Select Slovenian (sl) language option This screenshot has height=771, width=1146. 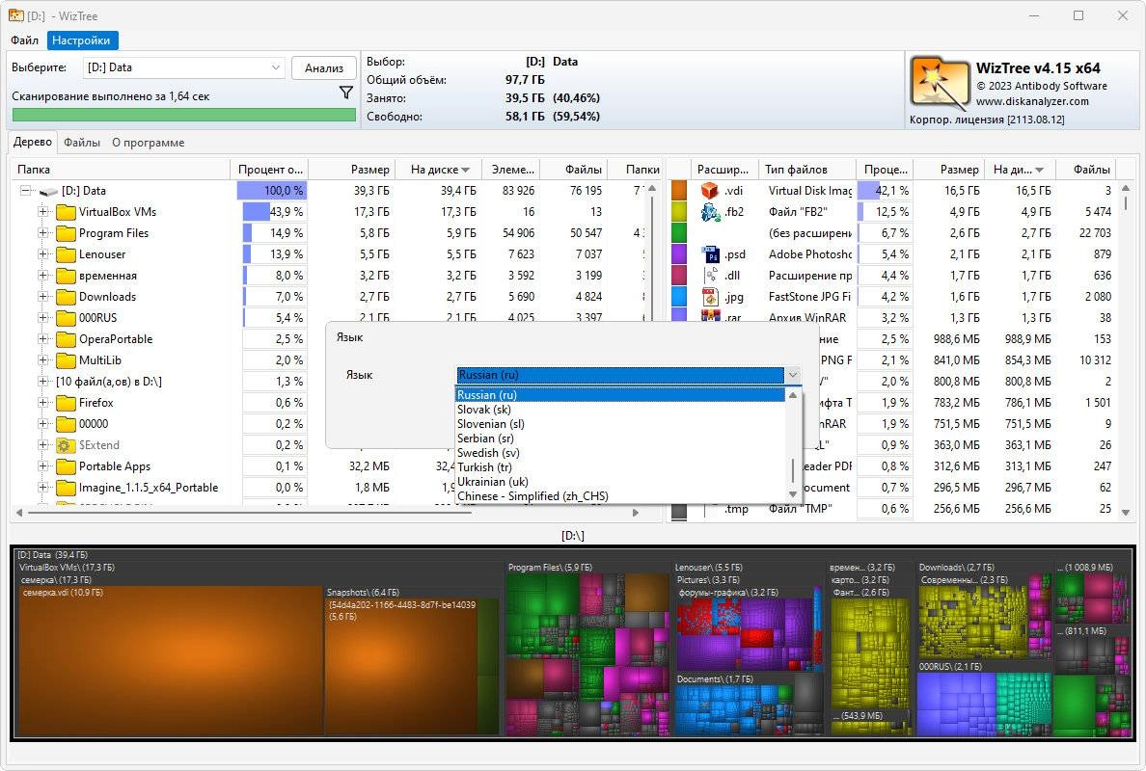[x=619, y=424]
